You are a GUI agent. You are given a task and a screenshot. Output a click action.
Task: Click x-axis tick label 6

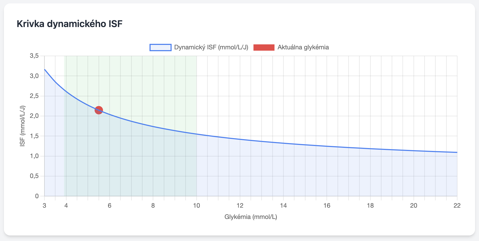coord(110,206)
